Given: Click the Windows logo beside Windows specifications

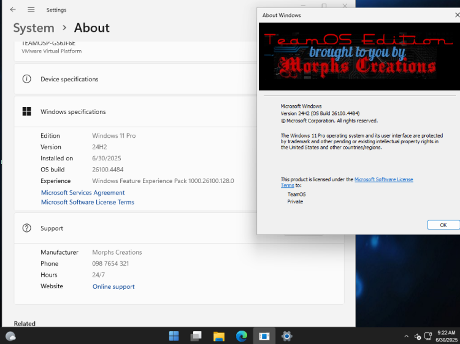Looking at the screenshot, I should 27,111.
